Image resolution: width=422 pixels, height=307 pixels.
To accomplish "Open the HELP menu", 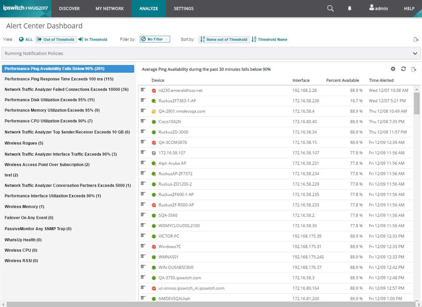I will pyautogui.click(x=409, y=8).
